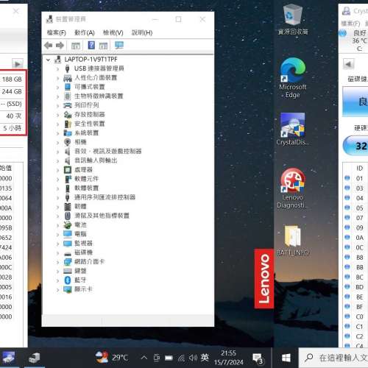The image size is (368, 368).
Task: Select the LAPTOP-1V9T1TPF computer name
Action: (x=91, y=60)
